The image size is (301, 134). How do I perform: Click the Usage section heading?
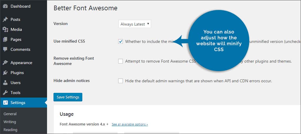[x=67, y=114]
